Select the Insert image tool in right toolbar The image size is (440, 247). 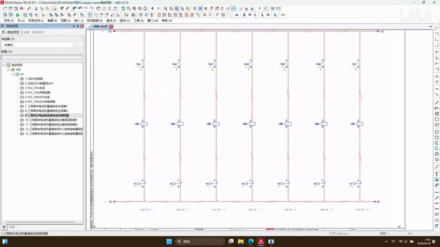437,180
